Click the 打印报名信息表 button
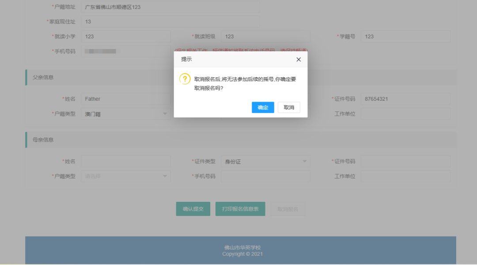Screen dimensions: 477x265 click(x=240, y=209)
